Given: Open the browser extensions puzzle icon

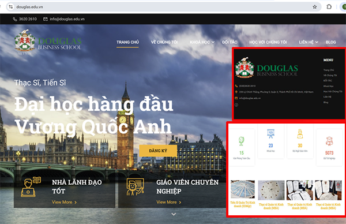Looking at the screenshot, I should [x=329, y=7].
